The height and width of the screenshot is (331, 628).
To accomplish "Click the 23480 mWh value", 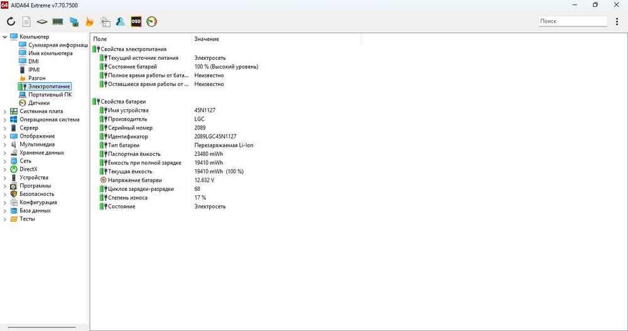I will pos(208,154).
